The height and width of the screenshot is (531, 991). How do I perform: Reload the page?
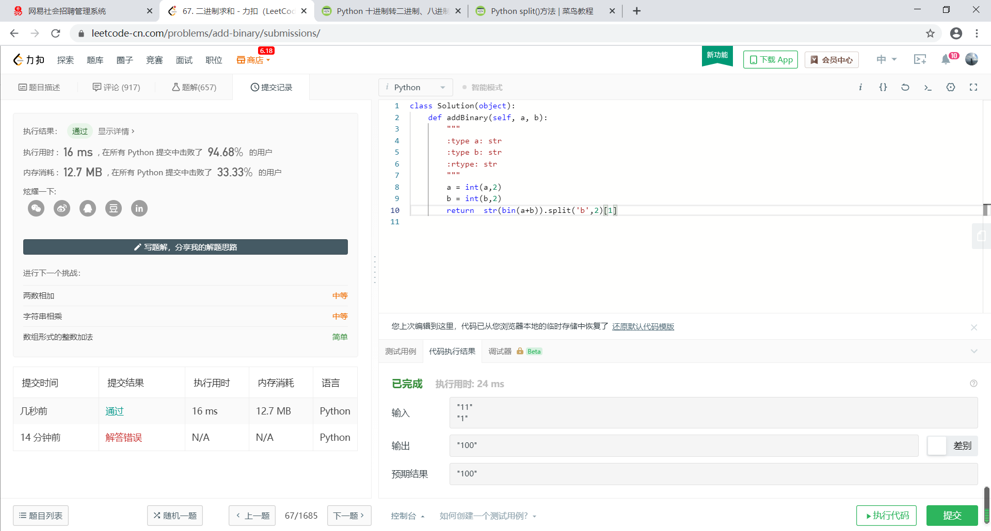coord(56,34)
